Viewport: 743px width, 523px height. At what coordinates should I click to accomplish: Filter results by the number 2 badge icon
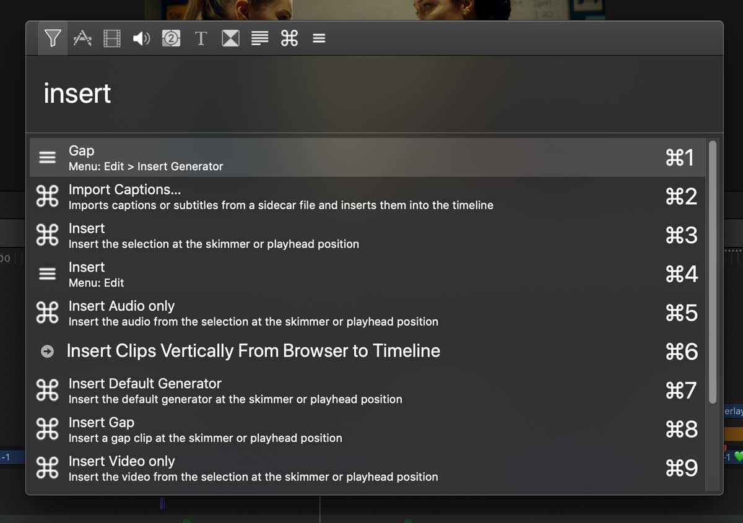171,38
